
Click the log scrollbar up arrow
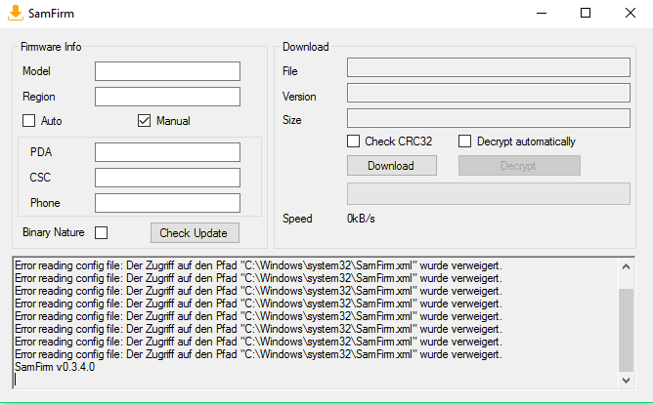click(626, 266)
